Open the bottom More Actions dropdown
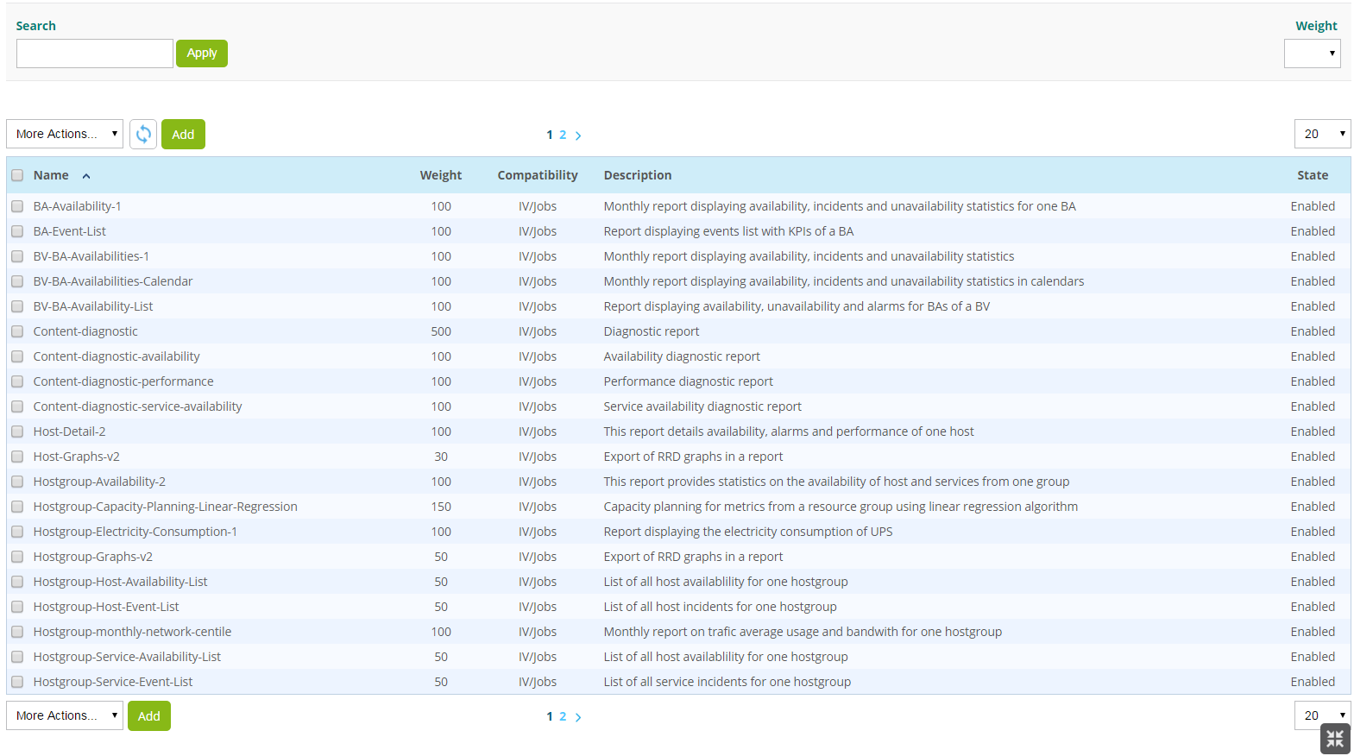Viewport: 1354px width, 756px height. (x=65, y=716)
